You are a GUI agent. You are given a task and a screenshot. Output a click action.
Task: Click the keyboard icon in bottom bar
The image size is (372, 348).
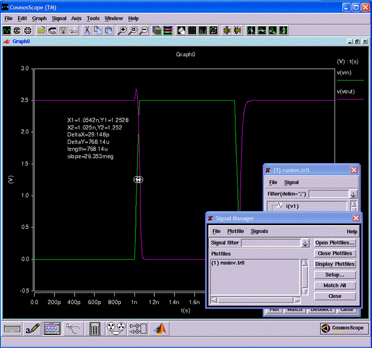(13, 328)
